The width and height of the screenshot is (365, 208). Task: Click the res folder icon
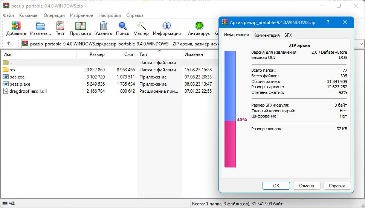(6, 69)
